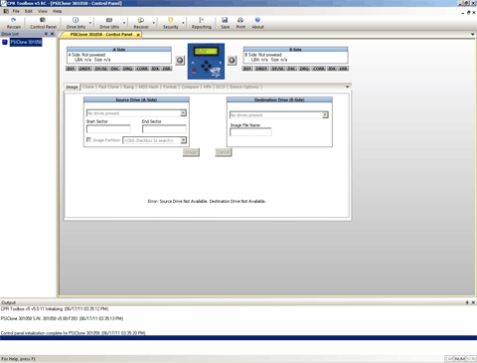Open the document tab list dropdown arrow

[472, 35]
